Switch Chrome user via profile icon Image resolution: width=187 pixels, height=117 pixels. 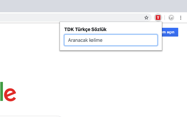[x=171, y=18]
